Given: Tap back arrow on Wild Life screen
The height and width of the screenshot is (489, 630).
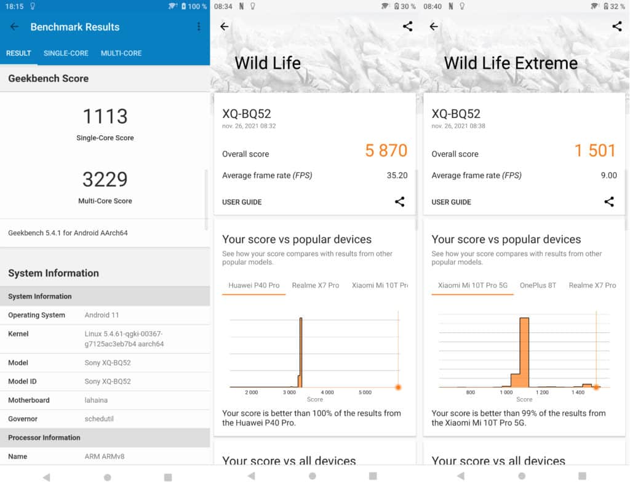Looking at the screenshot, I should click(225, 26).
